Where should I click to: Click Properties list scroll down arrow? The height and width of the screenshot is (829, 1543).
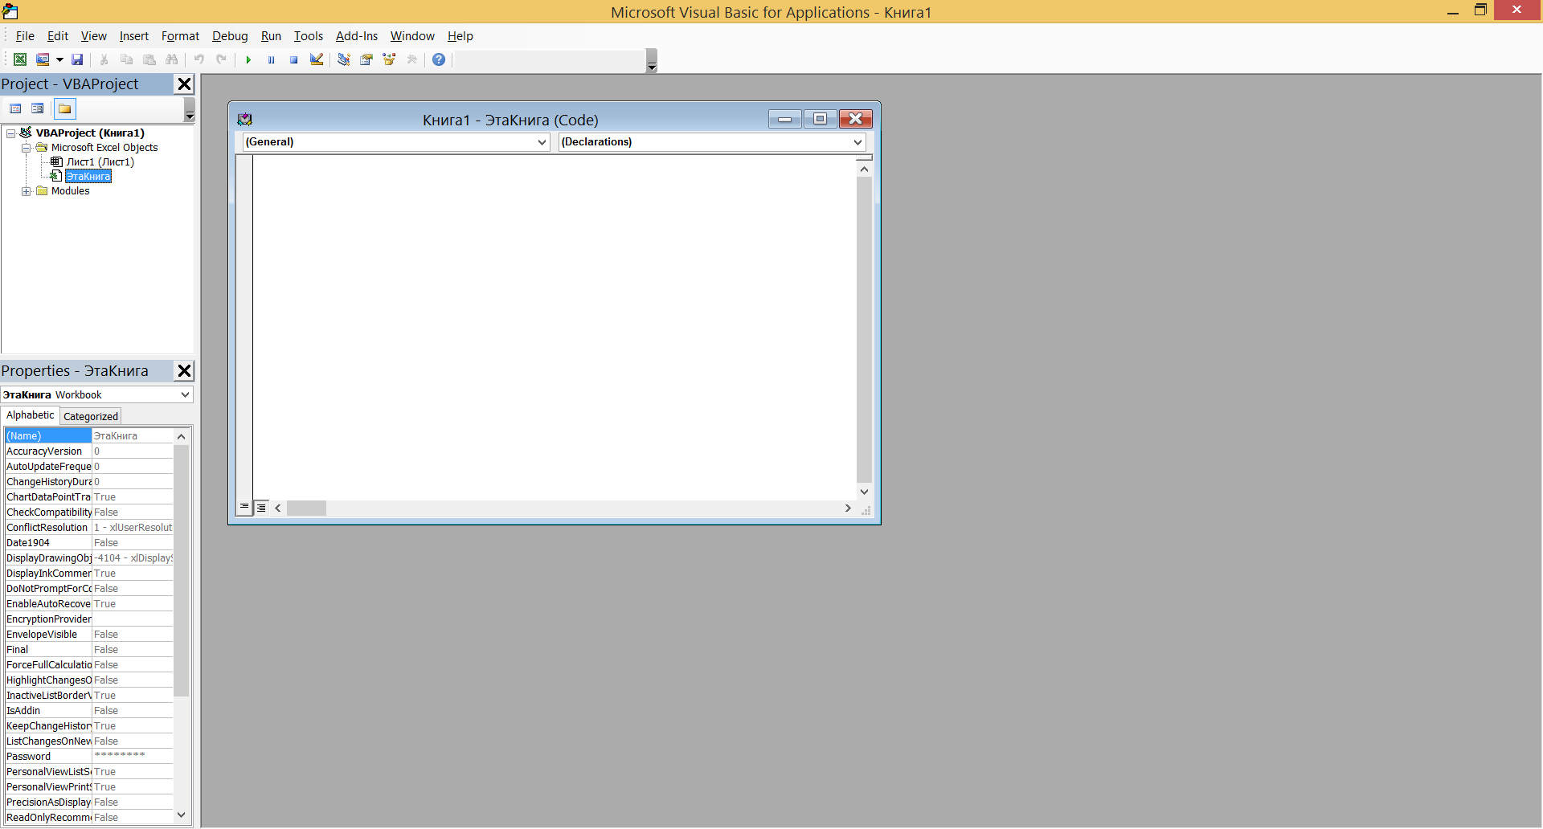pos(181,815)
